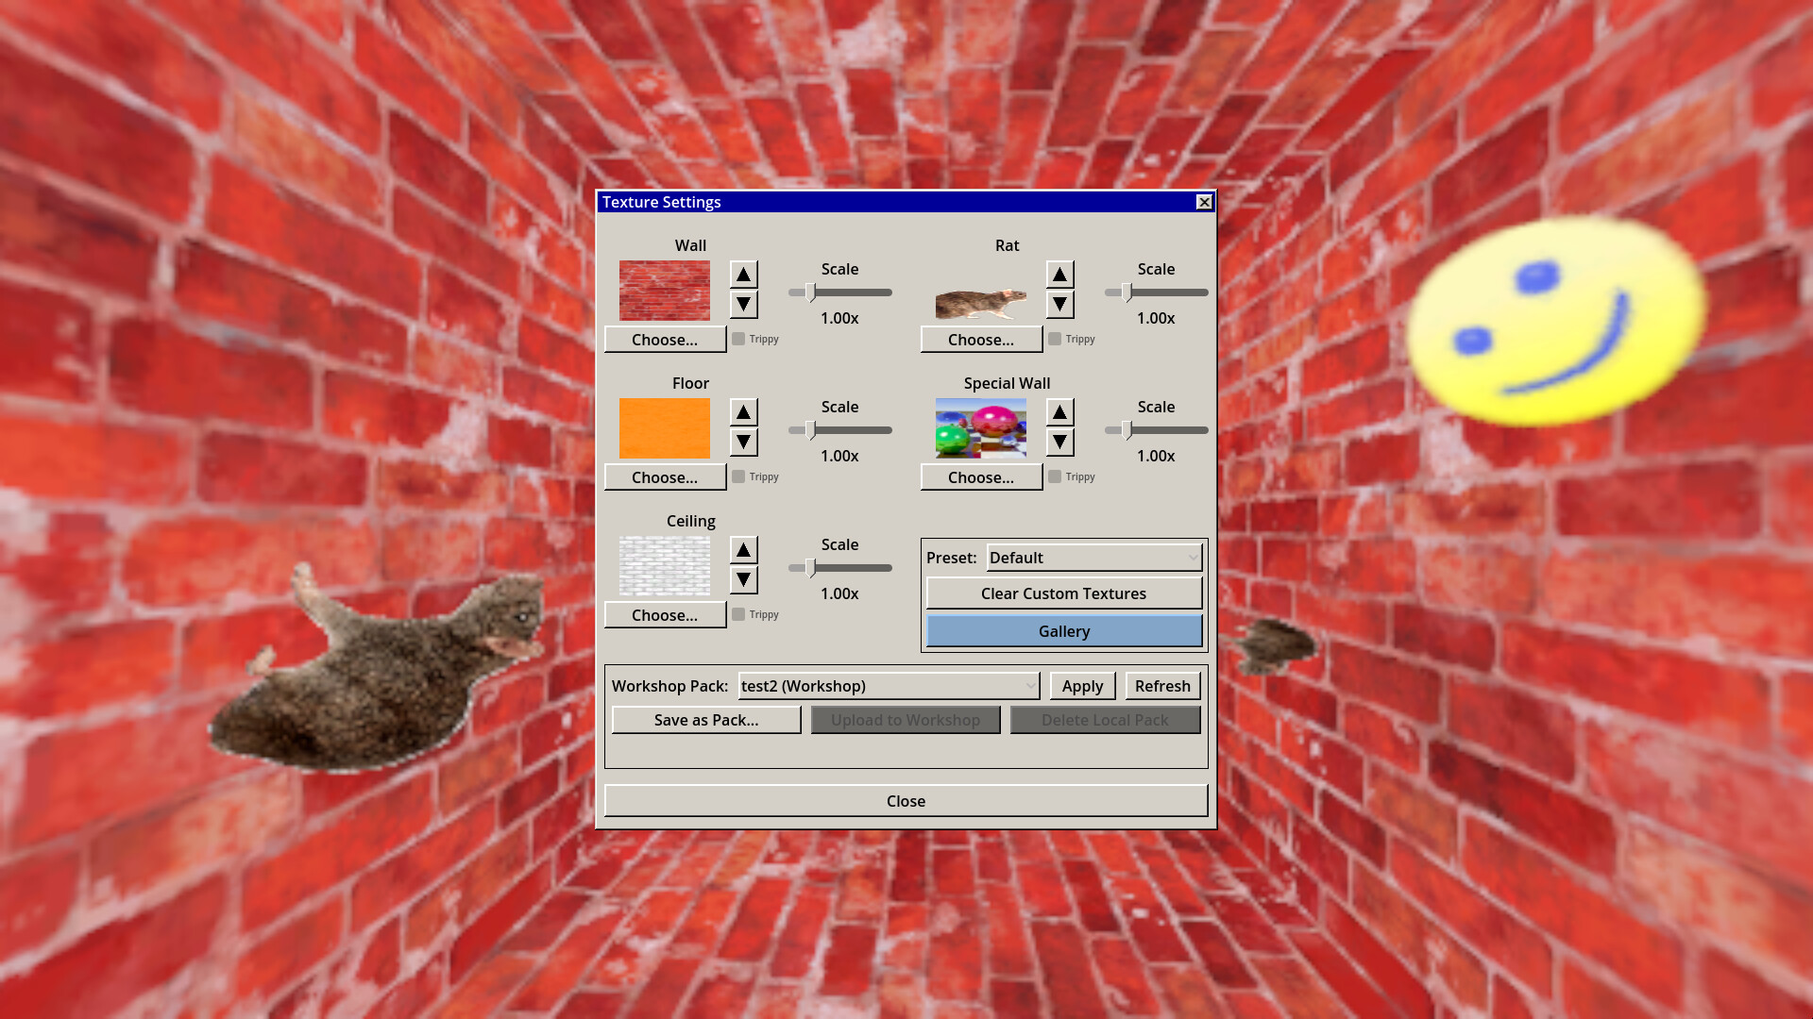Choose a new Ceiling texture file
The height and width of the screenshot is (1019, 1813).
(665, 615)
